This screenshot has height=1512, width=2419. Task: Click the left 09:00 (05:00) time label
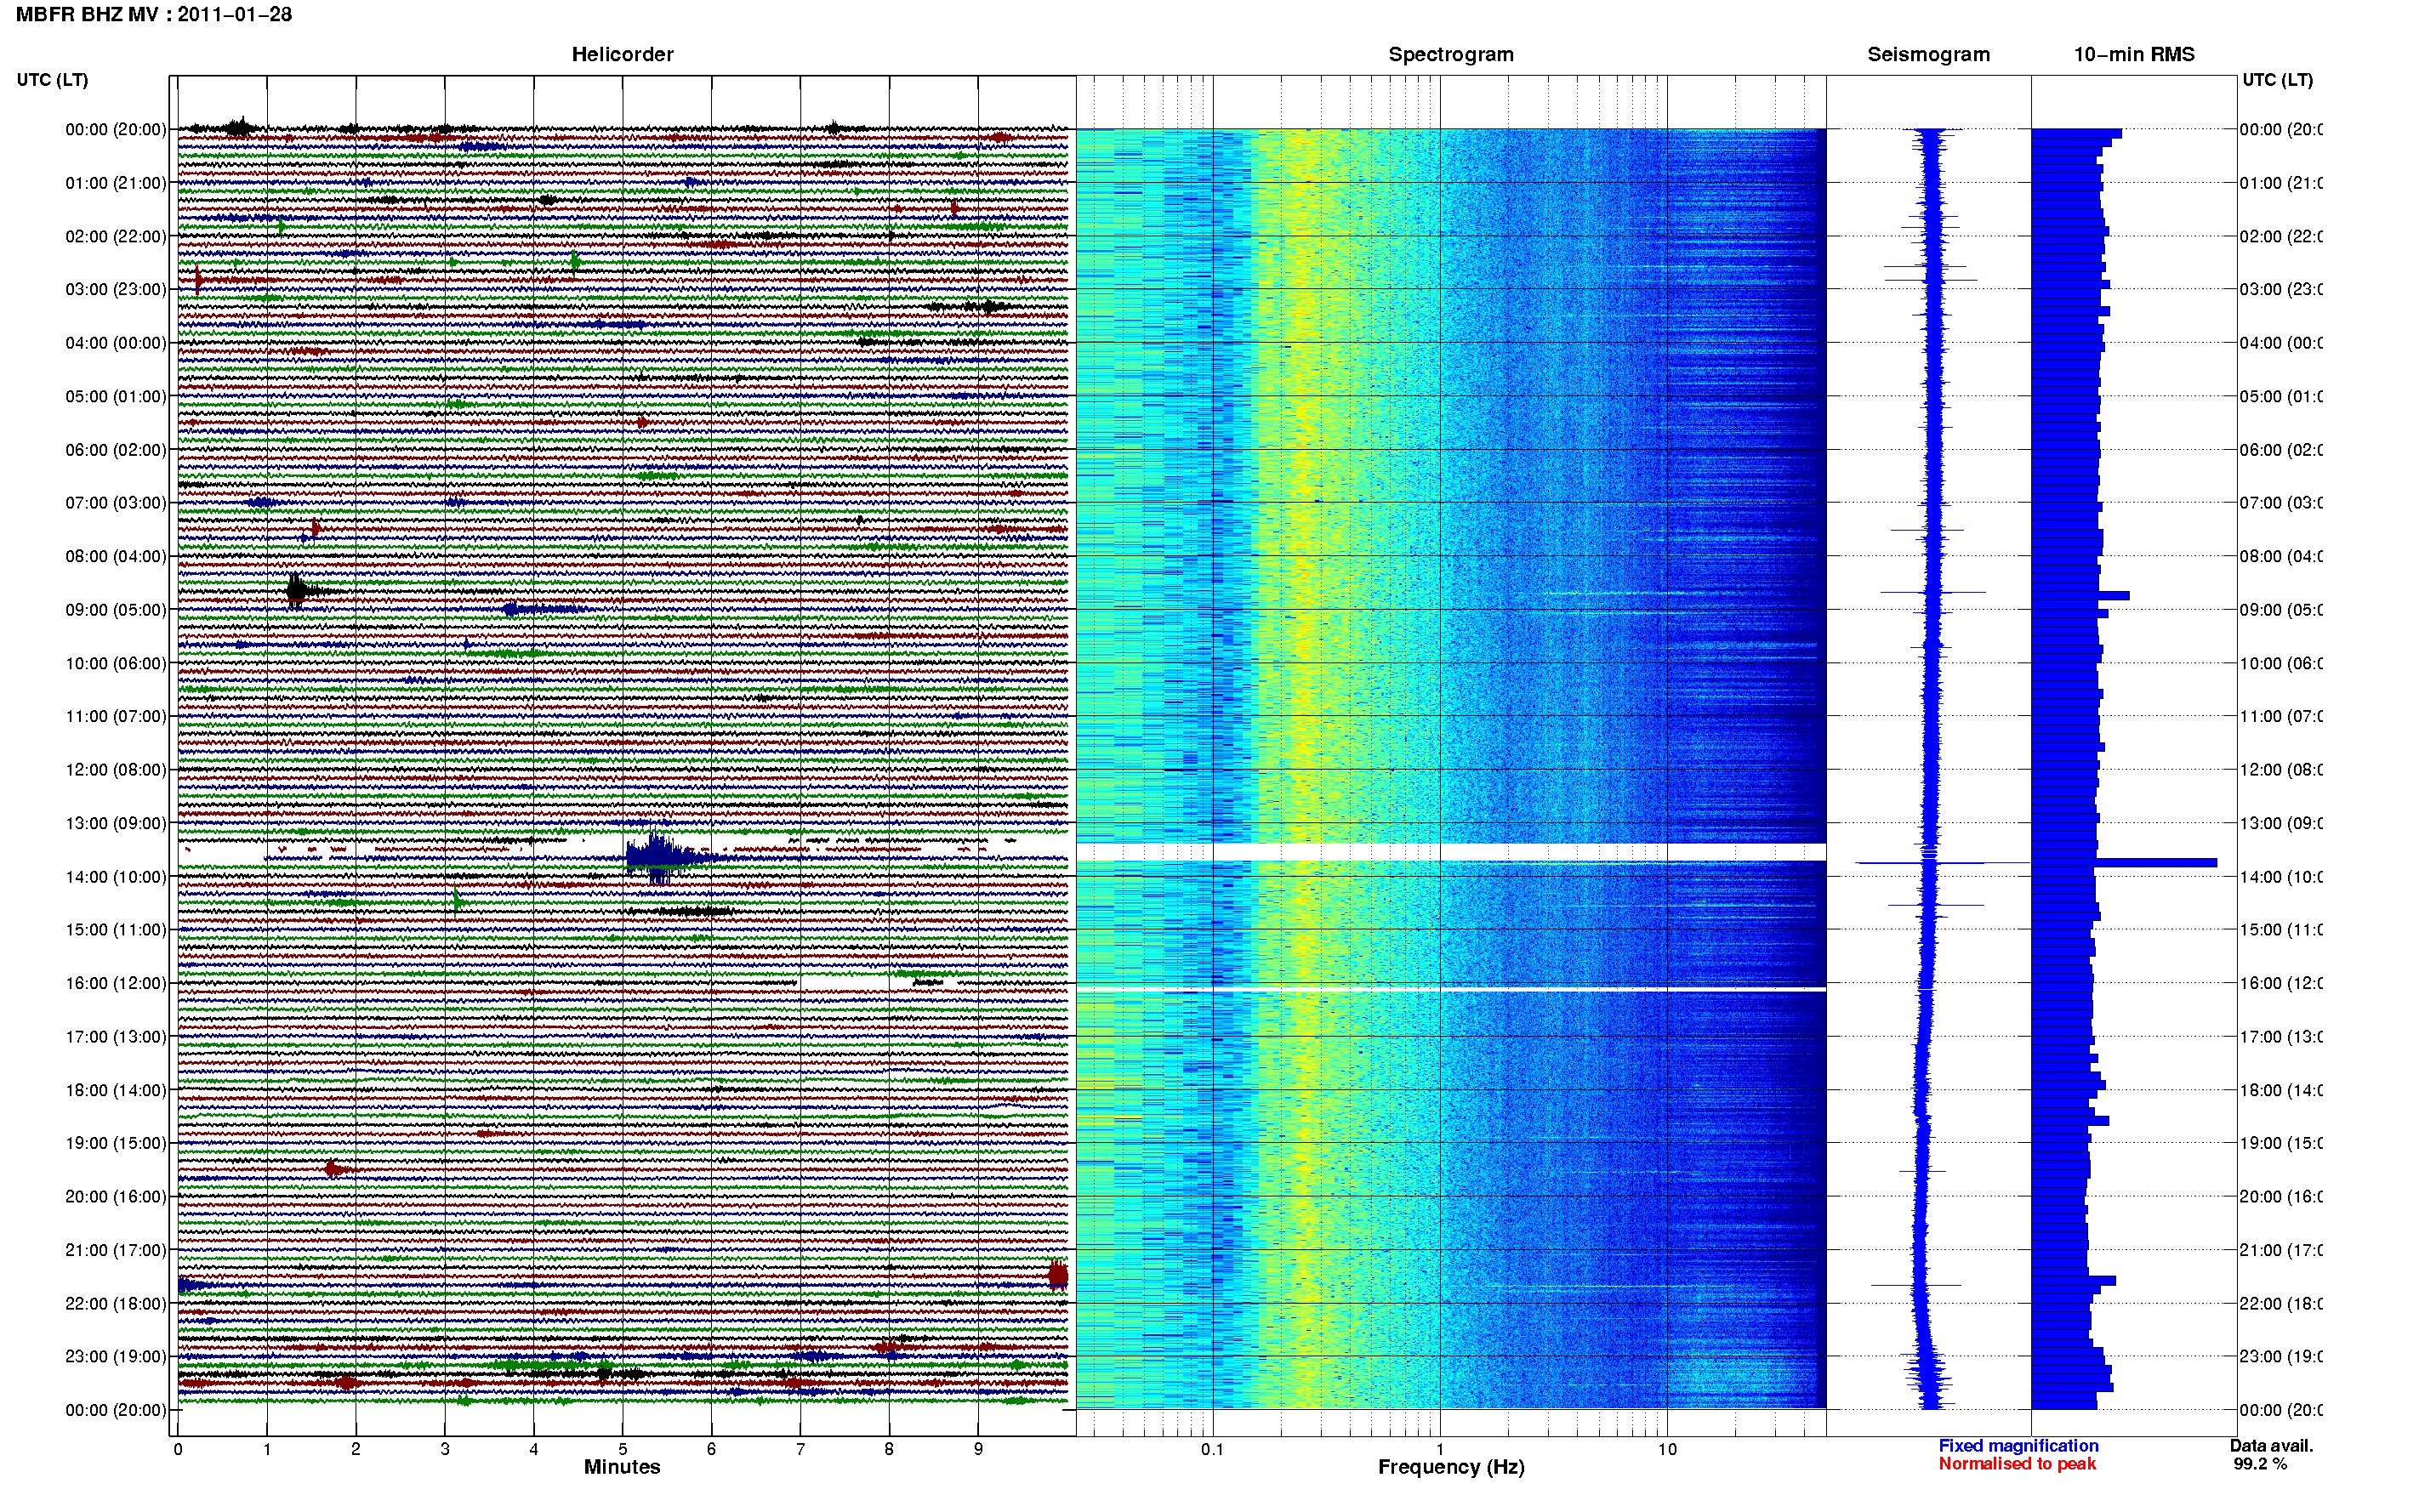(x=116, y=610)
